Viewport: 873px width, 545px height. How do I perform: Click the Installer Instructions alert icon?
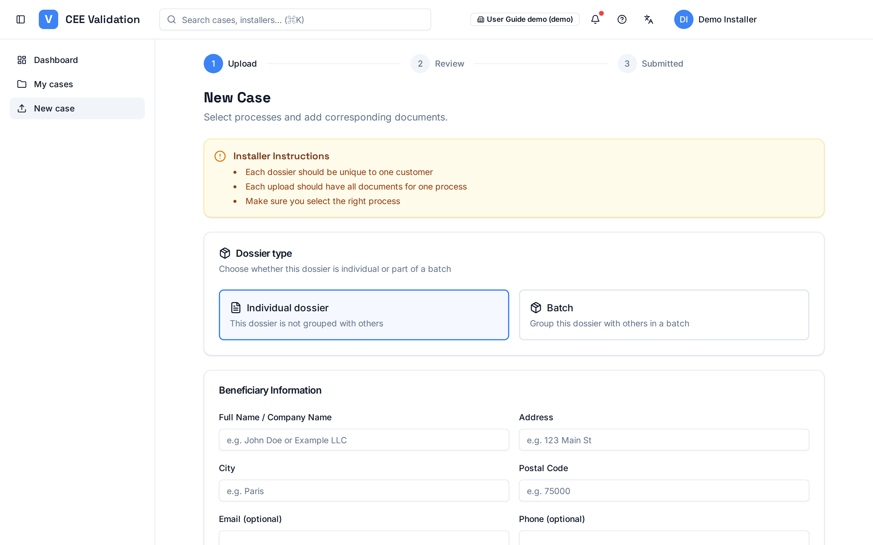220,156
